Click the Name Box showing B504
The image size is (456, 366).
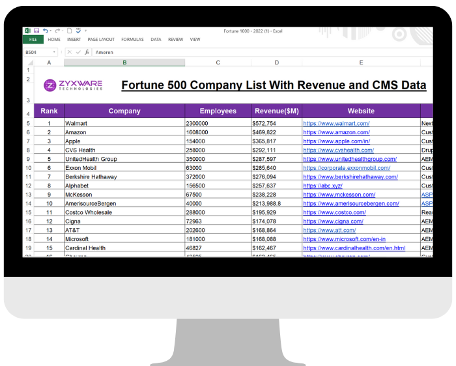(x=40, y=52)
